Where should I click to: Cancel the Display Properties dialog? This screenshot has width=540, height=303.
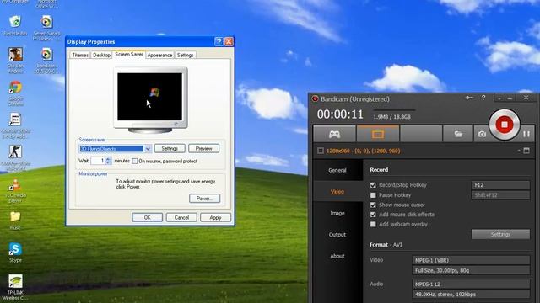[181, 217]
